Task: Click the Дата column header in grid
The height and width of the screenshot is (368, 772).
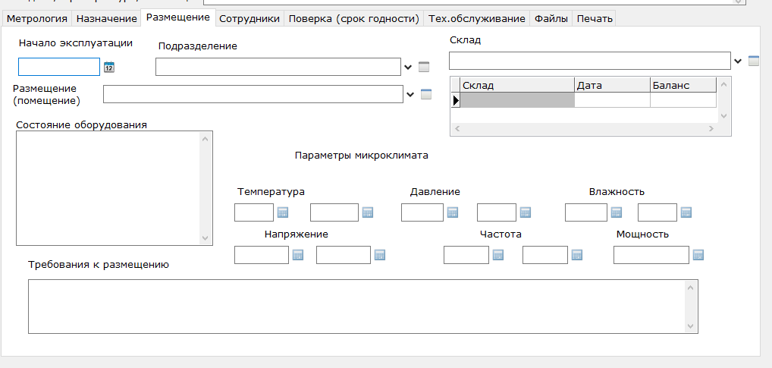Action: 612,85
